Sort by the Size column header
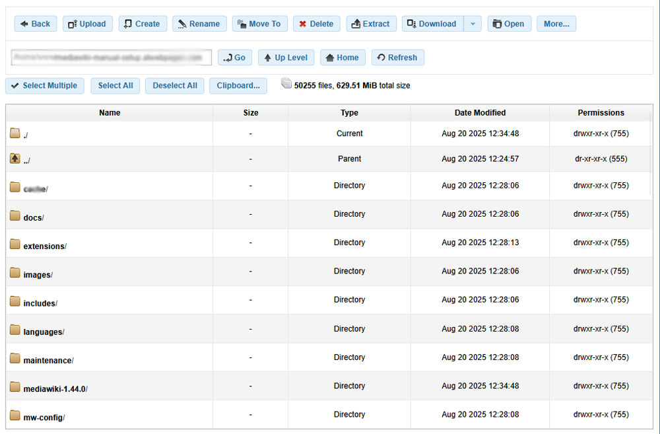The height and width of the screenshot is (434, 660). [x=251, y=112]
